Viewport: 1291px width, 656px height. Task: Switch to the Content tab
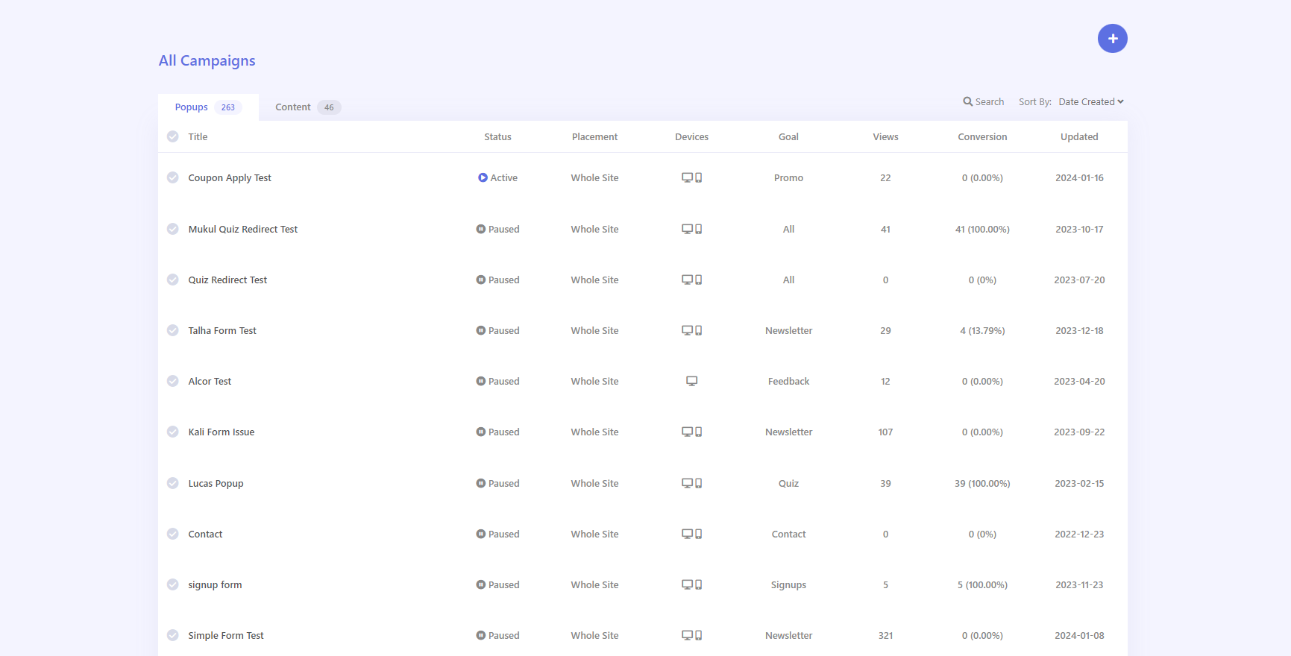pyautogui.click(x=307, y=107)
